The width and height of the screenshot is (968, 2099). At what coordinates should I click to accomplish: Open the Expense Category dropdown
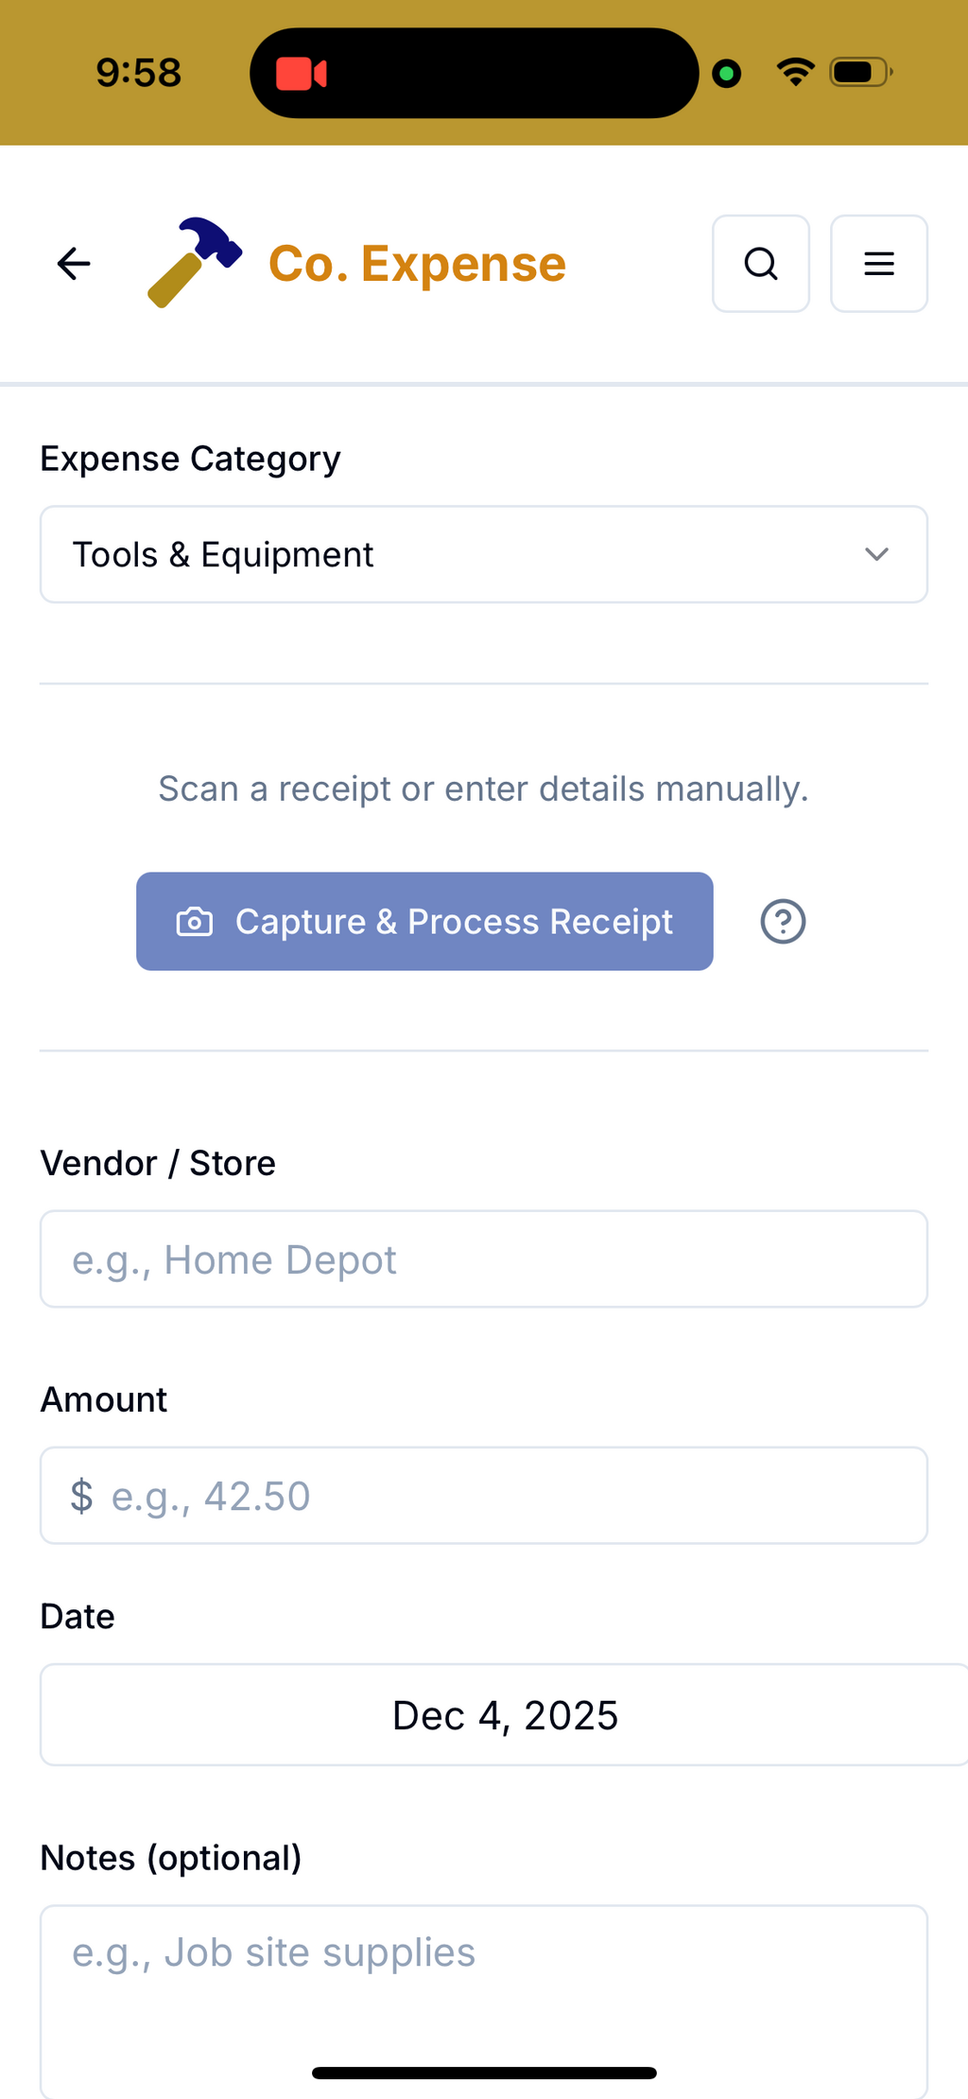[483, 555]
